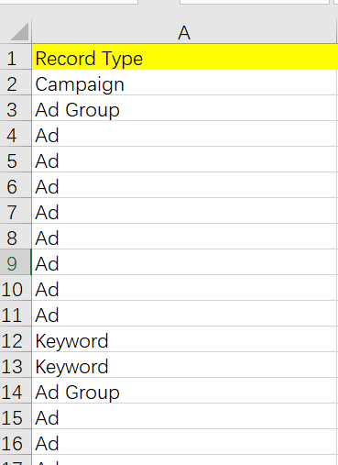Select column A header
338x465 pixels.
tap(184, 32)
